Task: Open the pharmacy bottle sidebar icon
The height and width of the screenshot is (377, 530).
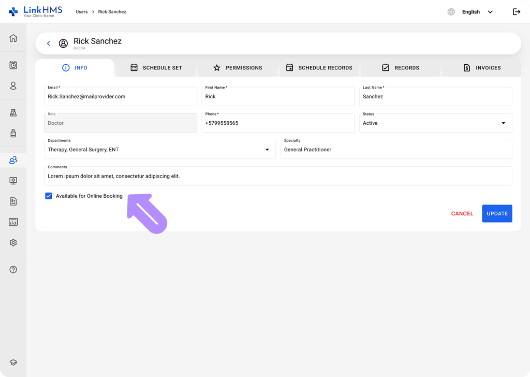Action: click(13, 133)
